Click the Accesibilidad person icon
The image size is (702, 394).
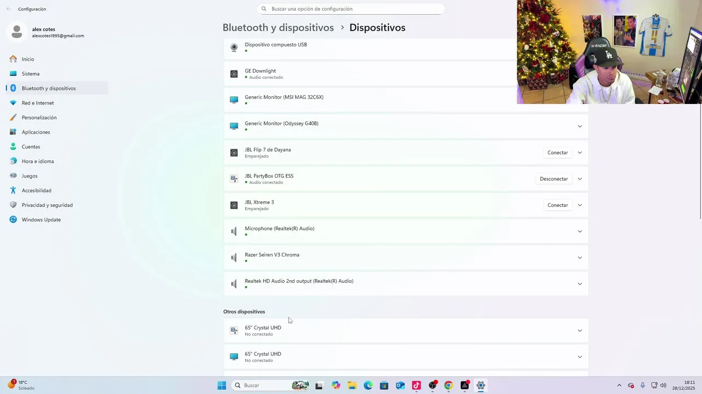[x=13, y=190]
